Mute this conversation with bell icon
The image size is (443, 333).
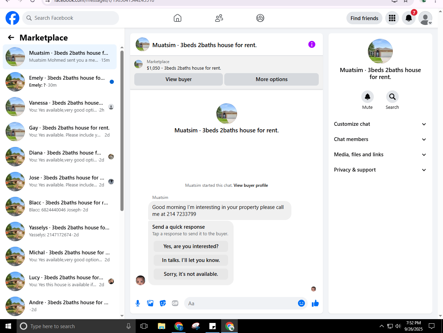368,97
